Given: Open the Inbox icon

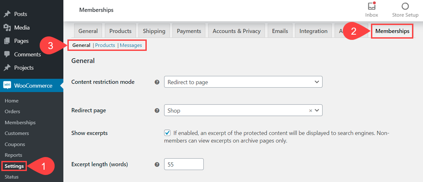Looking at the screenshot, I should [x=371, y=7].
